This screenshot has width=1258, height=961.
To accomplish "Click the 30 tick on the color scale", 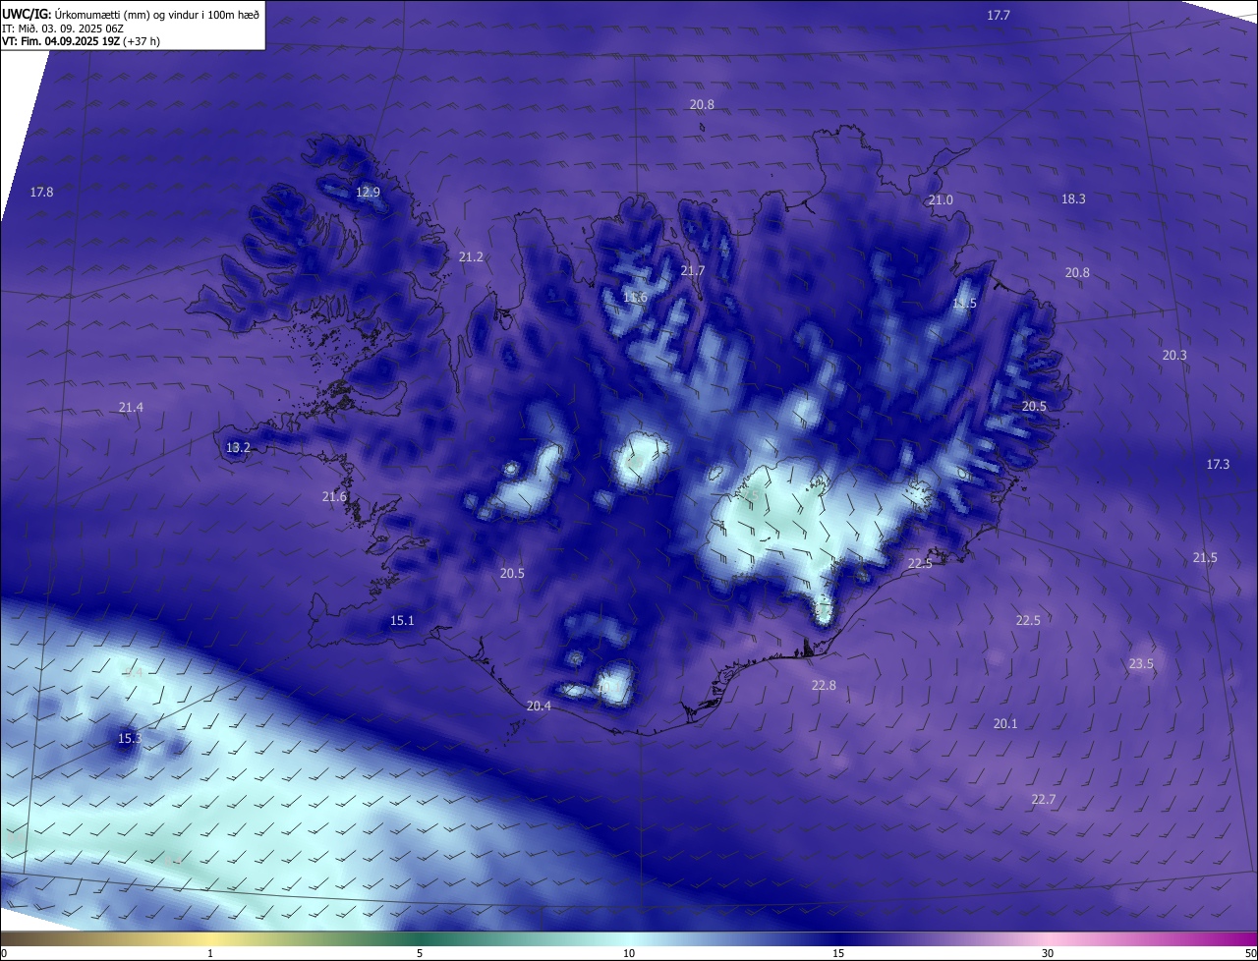I will point(1048,953).
